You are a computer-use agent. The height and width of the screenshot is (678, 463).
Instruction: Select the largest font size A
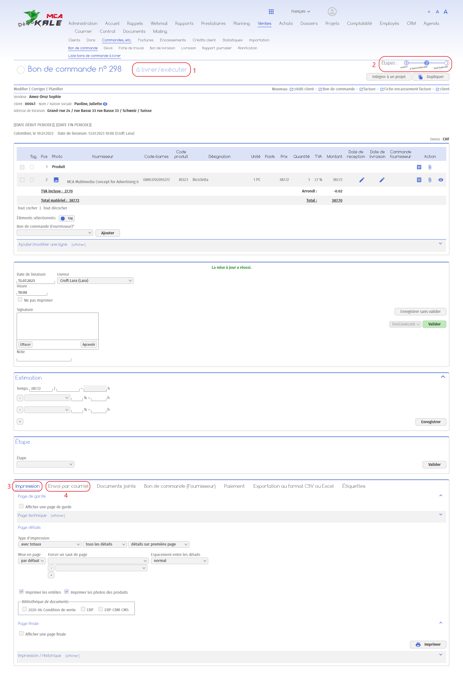pyautogui.click(x=445, y=12)
